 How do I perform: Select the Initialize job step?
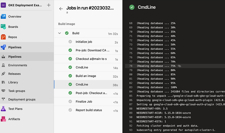coord(88,42)
